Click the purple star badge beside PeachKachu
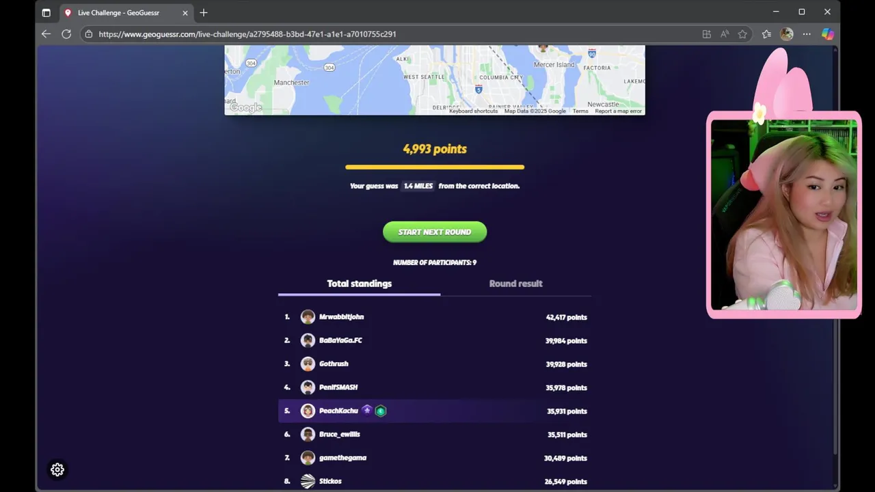The width and height of the screenshot is (875, 492). [367, 410]
